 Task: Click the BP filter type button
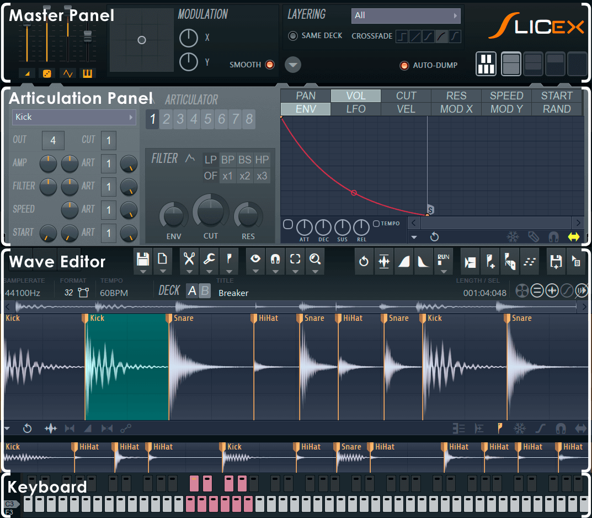click(x=228, y=160)
